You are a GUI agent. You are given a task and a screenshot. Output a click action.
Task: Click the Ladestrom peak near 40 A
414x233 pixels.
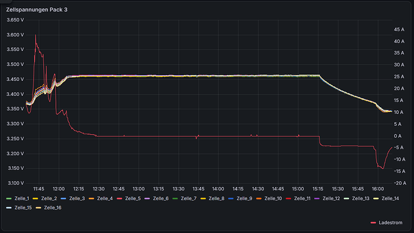tap(35, 35)
